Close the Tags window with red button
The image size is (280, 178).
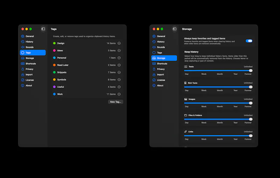click(23, 29)
